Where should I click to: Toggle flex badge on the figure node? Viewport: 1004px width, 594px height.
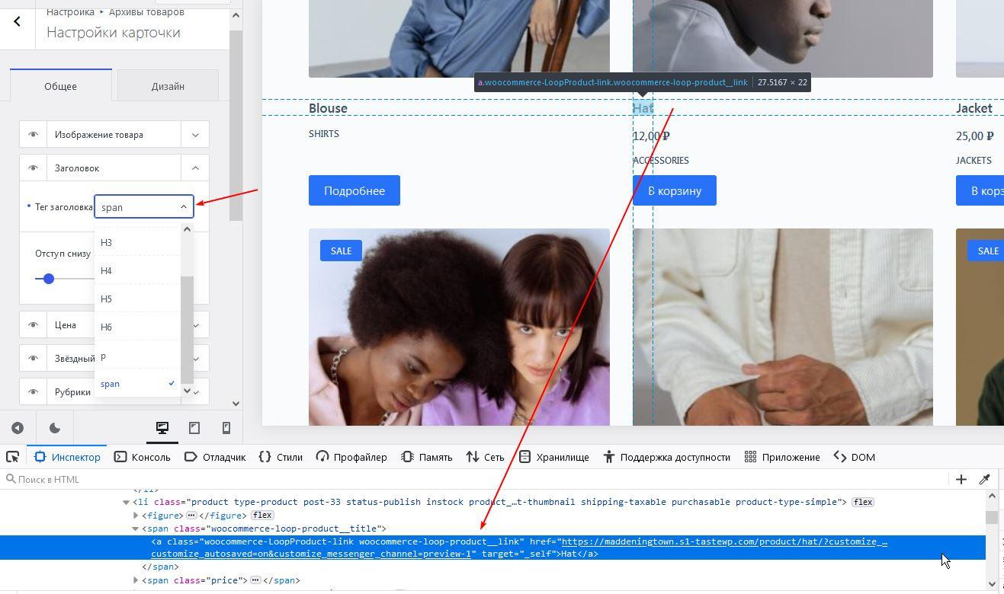262,516
